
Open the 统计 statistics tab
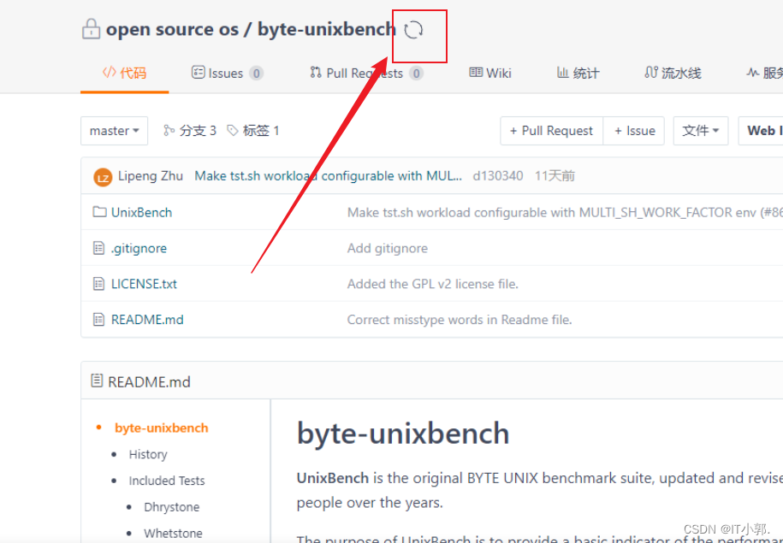[578, 74]
